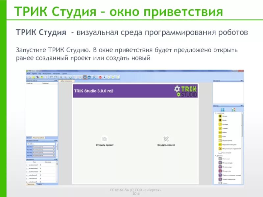
Task: Select the Подпрограмма block in palette
Action: pyautogui.click(x=225, y=141)
